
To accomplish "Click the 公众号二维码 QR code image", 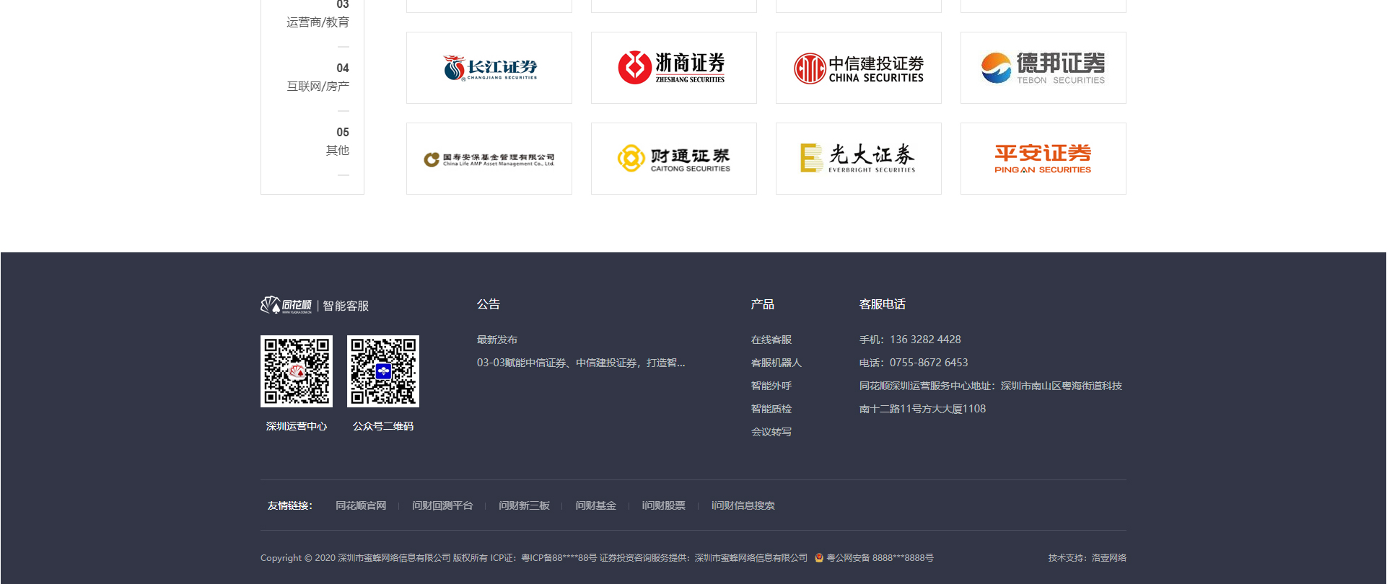I will pos(383,371).
